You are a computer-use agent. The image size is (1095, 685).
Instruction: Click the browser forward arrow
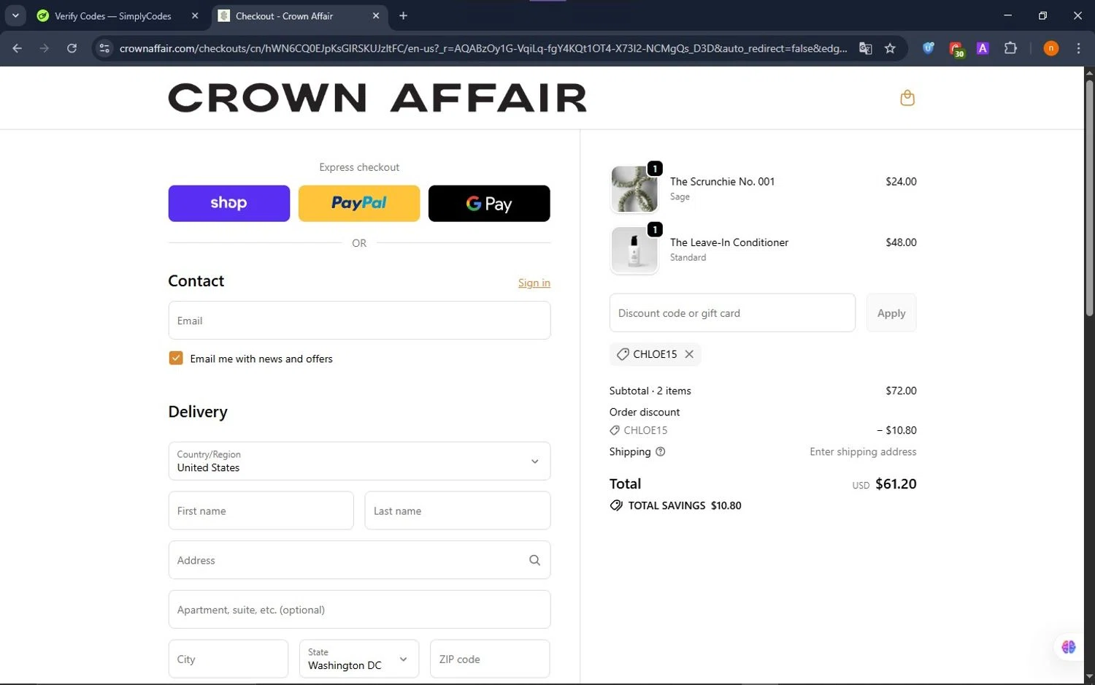pyautogui.click(x=45, y=48)
